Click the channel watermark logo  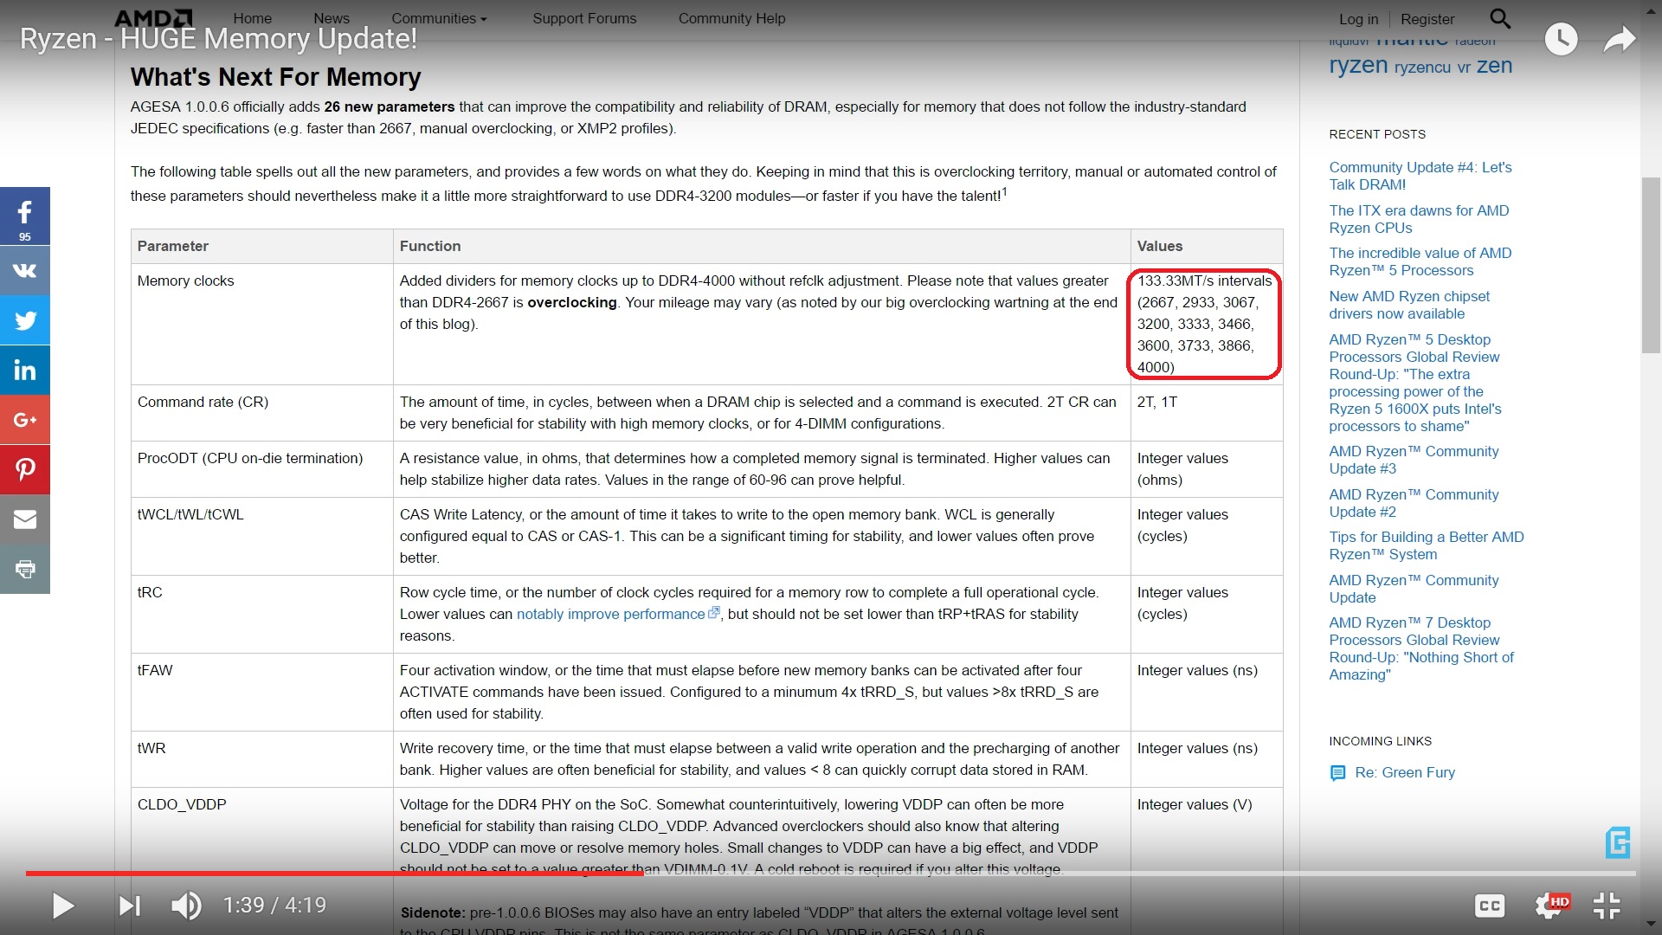(1618, 842)
